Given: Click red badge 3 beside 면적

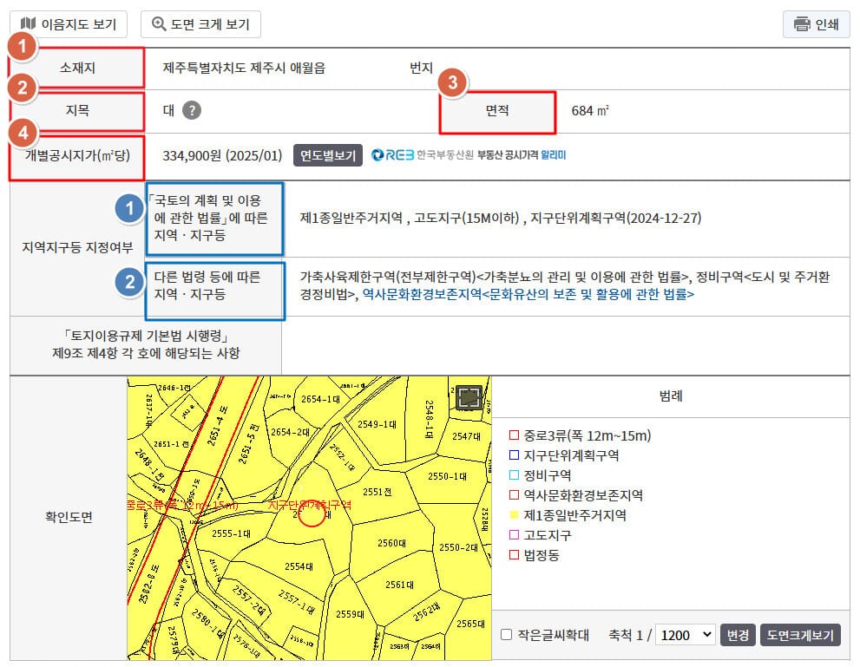Looking at the screenshot, I should click(x=452, y=84).
